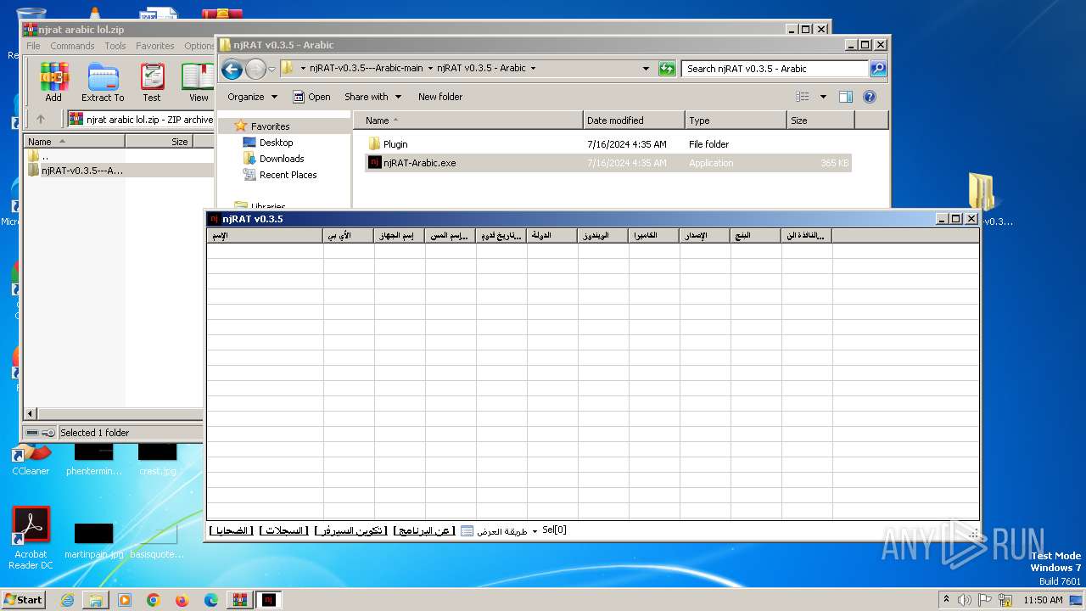The image size is (1086, 611).
Task: Sort Explorer files by Name column
Action: tap(468, 121)
